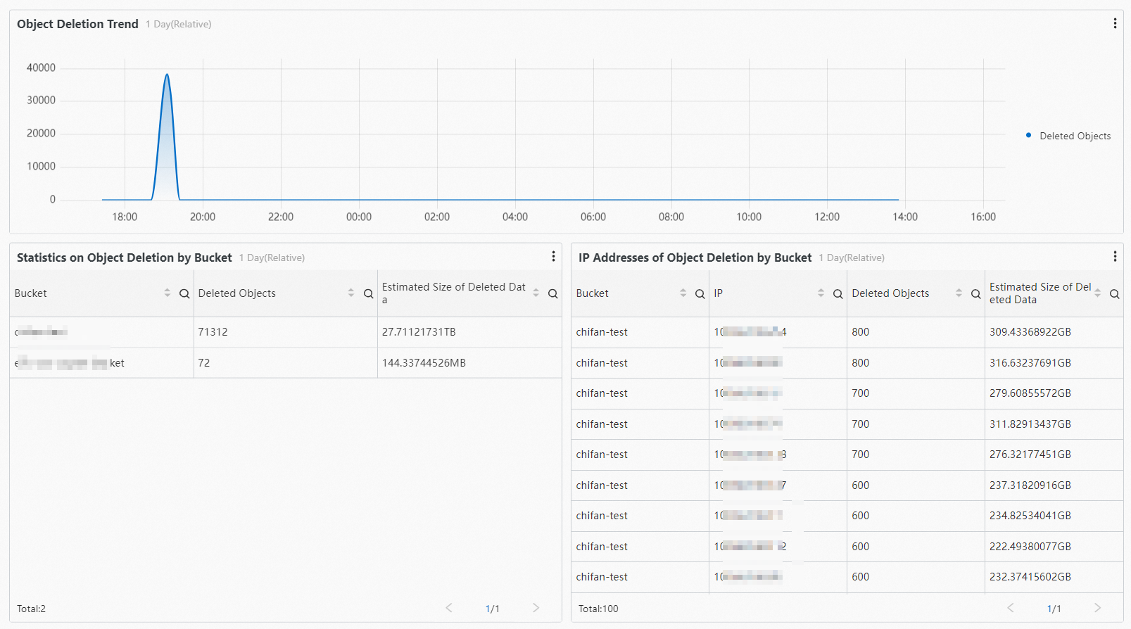Click the 237.31820916GB size cell
Viewport: 1131px width, 629px height.
(x=1054, y=485)
